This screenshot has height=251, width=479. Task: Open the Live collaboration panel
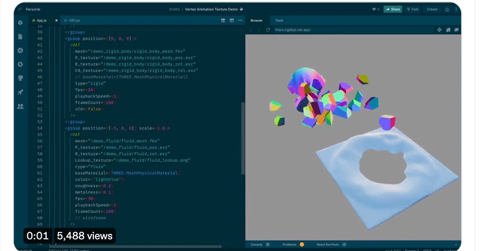coord(20,106)
